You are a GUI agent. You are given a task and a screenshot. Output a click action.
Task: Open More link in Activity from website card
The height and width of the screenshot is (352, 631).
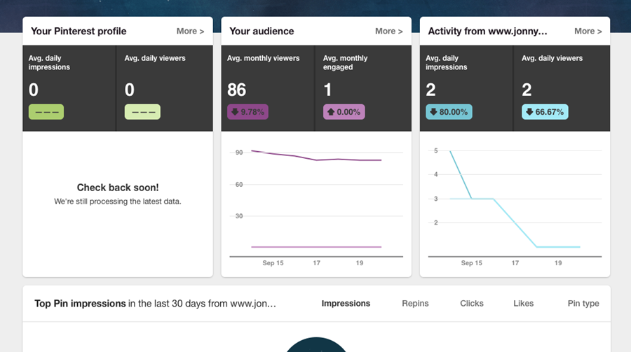point(588,31)
